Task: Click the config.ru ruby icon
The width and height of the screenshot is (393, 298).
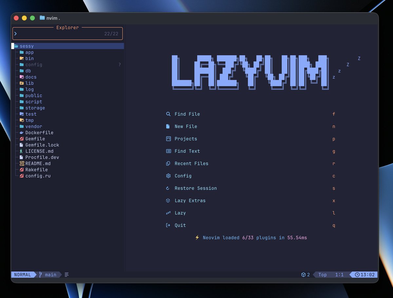Action: coord(22,176)
